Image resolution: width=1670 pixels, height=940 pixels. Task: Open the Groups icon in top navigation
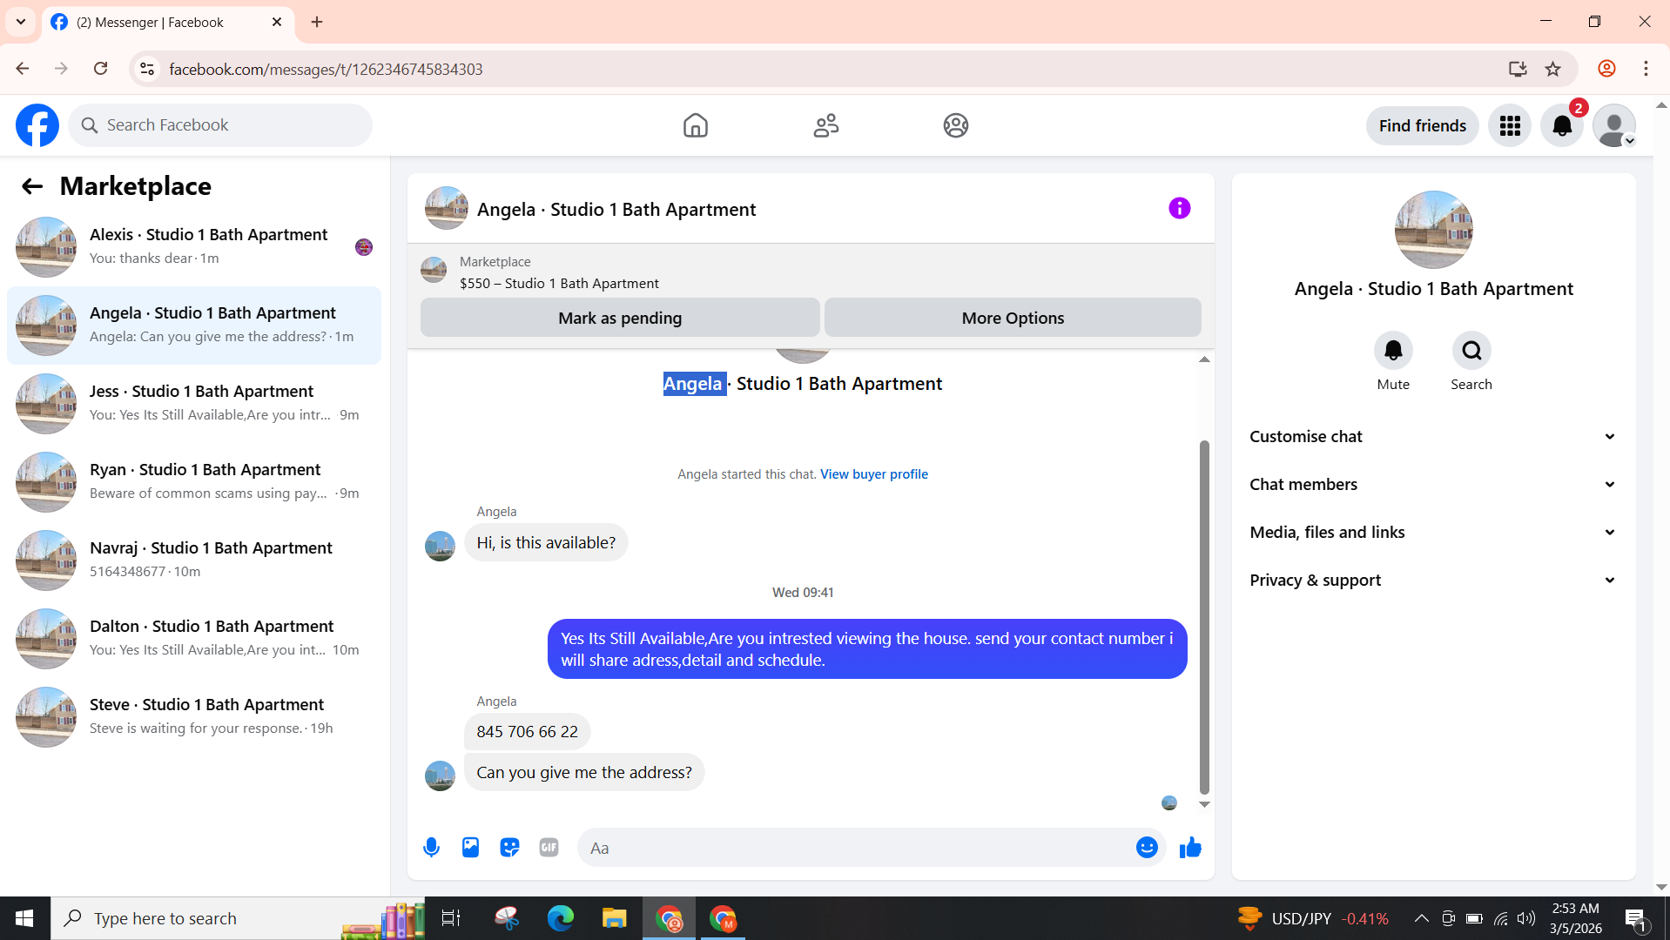click(x=955, y=125)
